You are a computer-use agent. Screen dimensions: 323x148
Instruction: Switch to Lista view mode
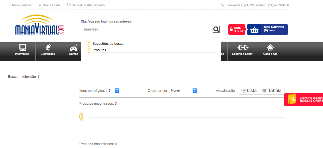click(249, 91)
